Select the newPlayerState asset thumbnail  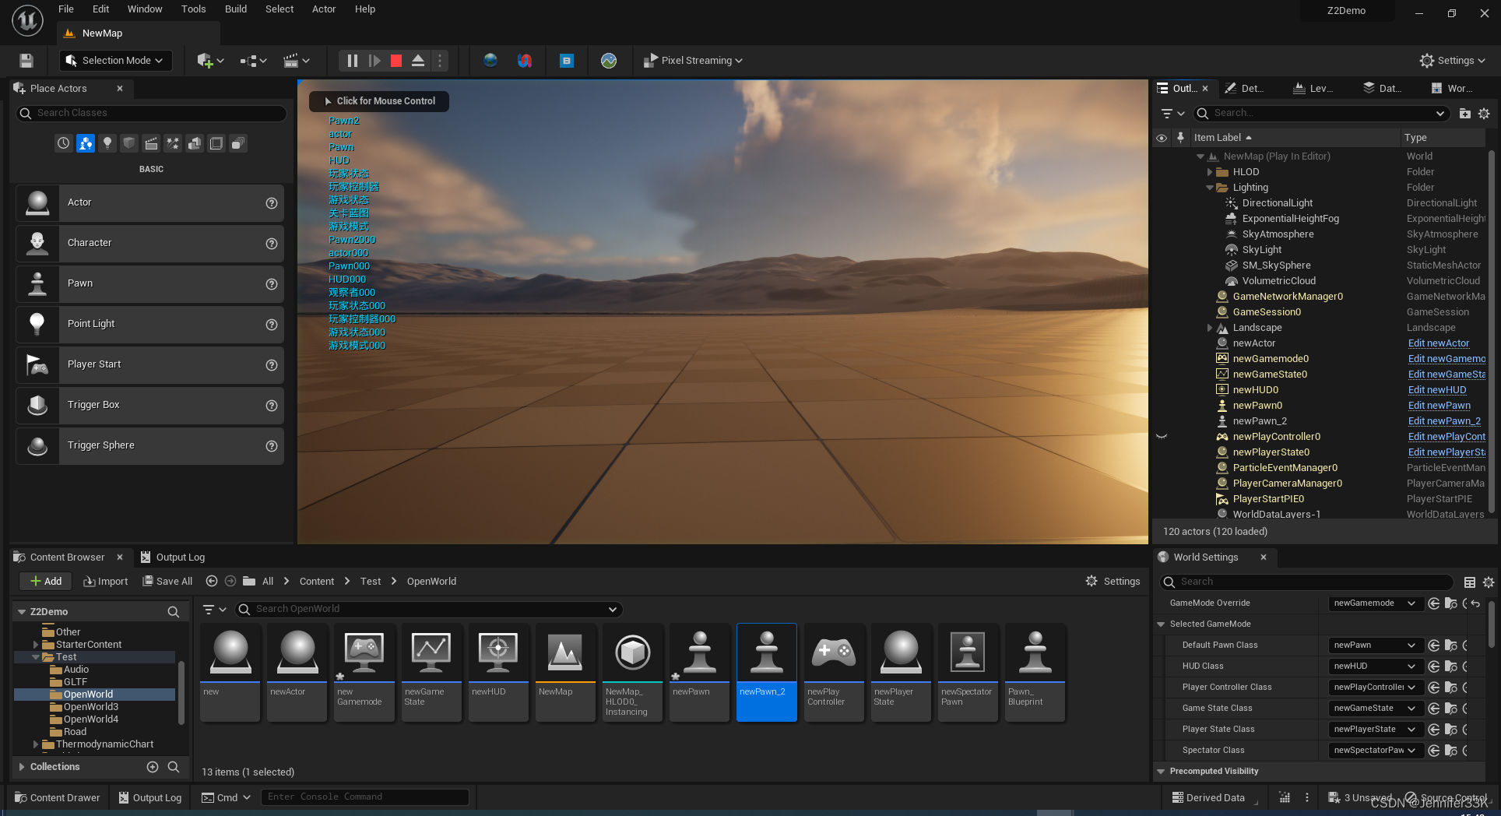(901, 672)
